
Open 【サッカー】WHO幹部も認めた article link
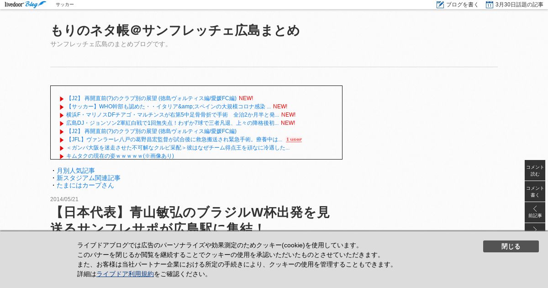pyautogui.click(x=169, y=107)
